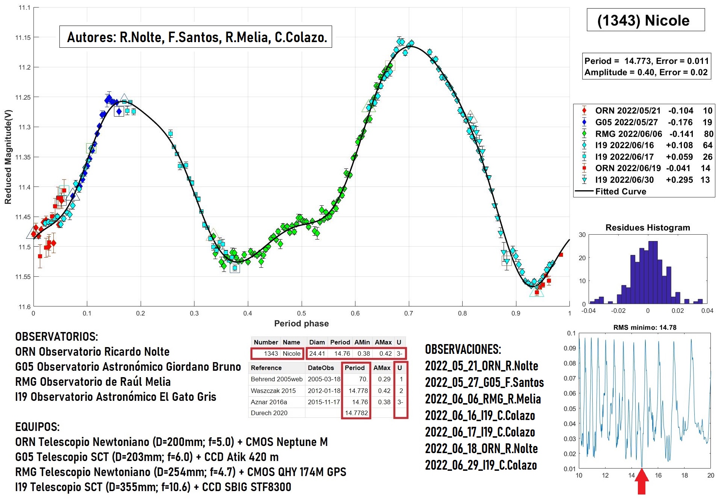Screen dimensions: 724x502
Task: Click the EQUIPOS: heading
Action: coord(37,427)
